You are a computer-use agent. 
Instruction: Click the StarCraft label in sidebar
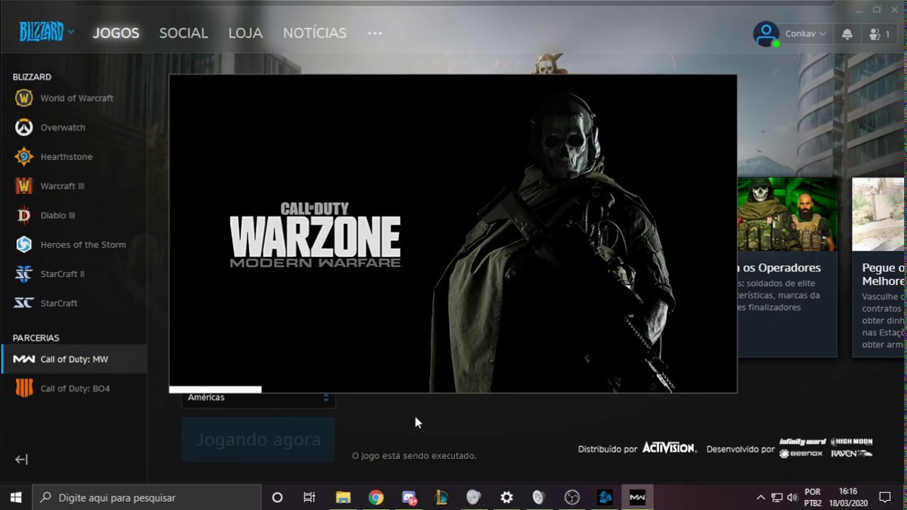coord(59,303)
